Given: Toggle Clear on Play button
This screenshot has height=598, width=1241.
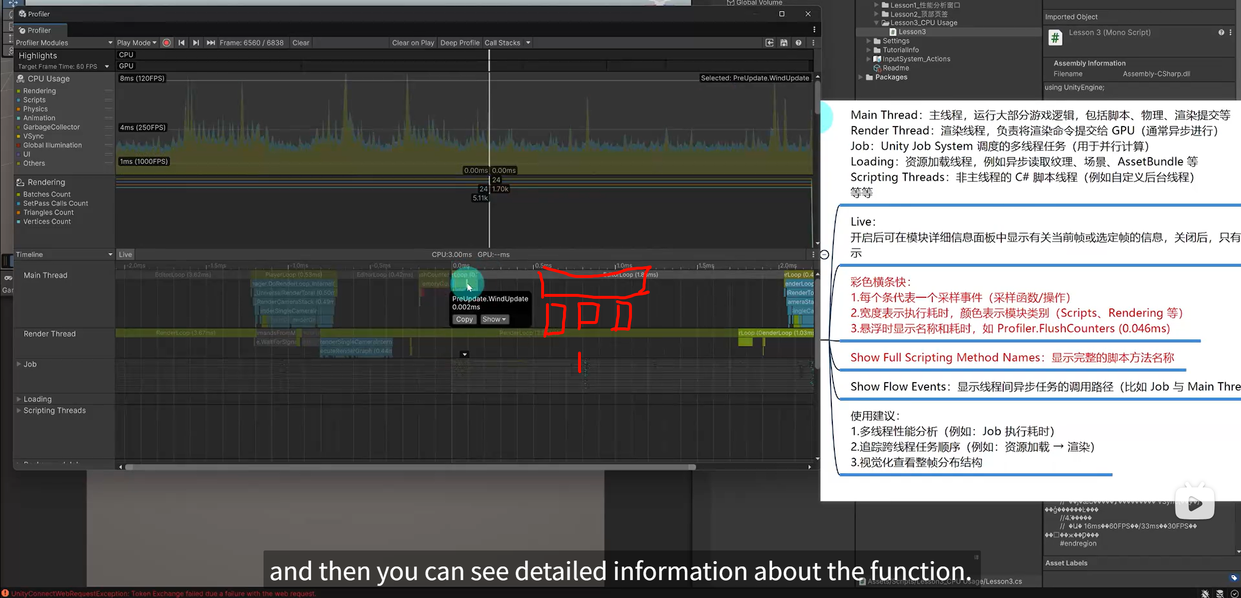Looking at the screenshot, I should click(413, 43).
